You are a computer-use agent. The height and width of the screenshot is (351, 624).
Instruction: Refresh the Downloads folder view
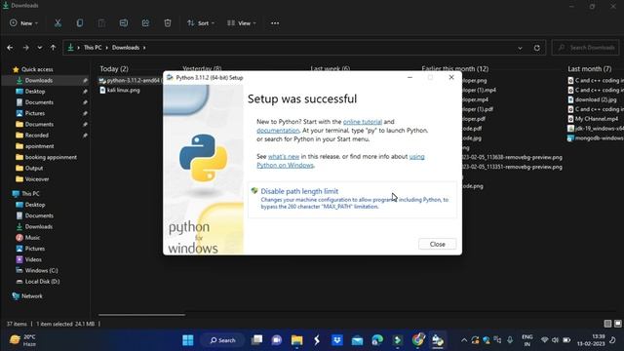point(537,48)
